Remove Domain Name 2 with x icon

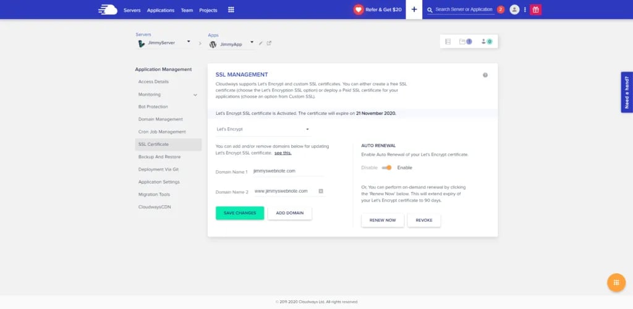321,191
